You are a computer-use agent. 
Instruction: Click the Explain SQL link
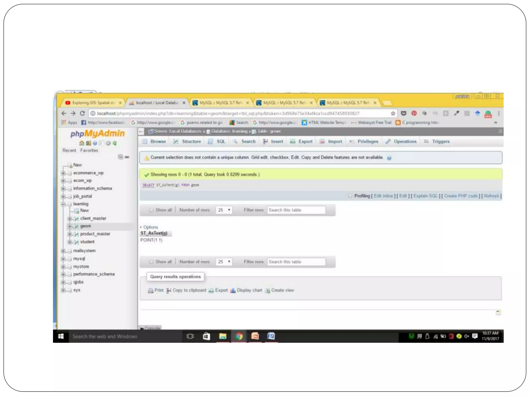[425, 196]
